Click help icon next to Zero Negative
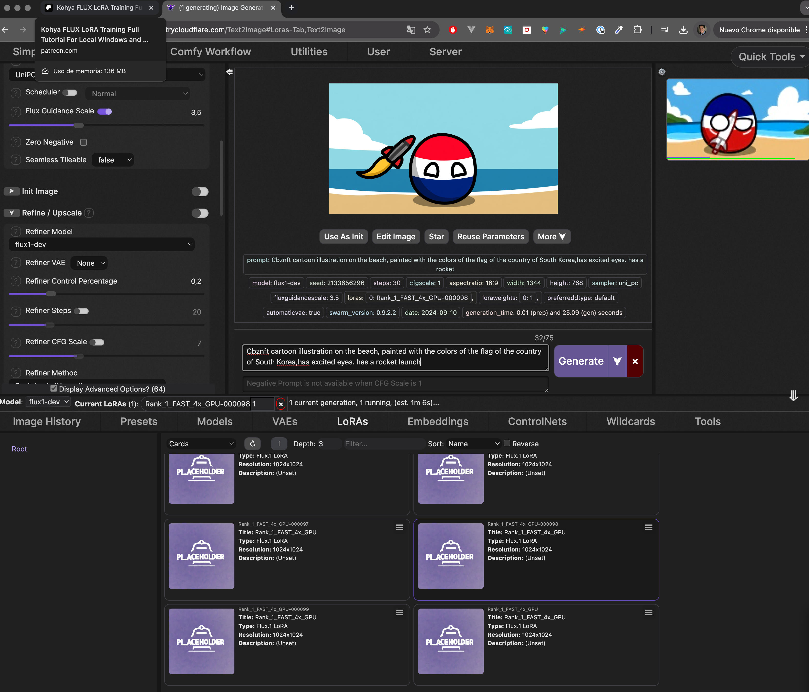The height and width of the screenshot is (692, 809). click(x=16, y=142)
